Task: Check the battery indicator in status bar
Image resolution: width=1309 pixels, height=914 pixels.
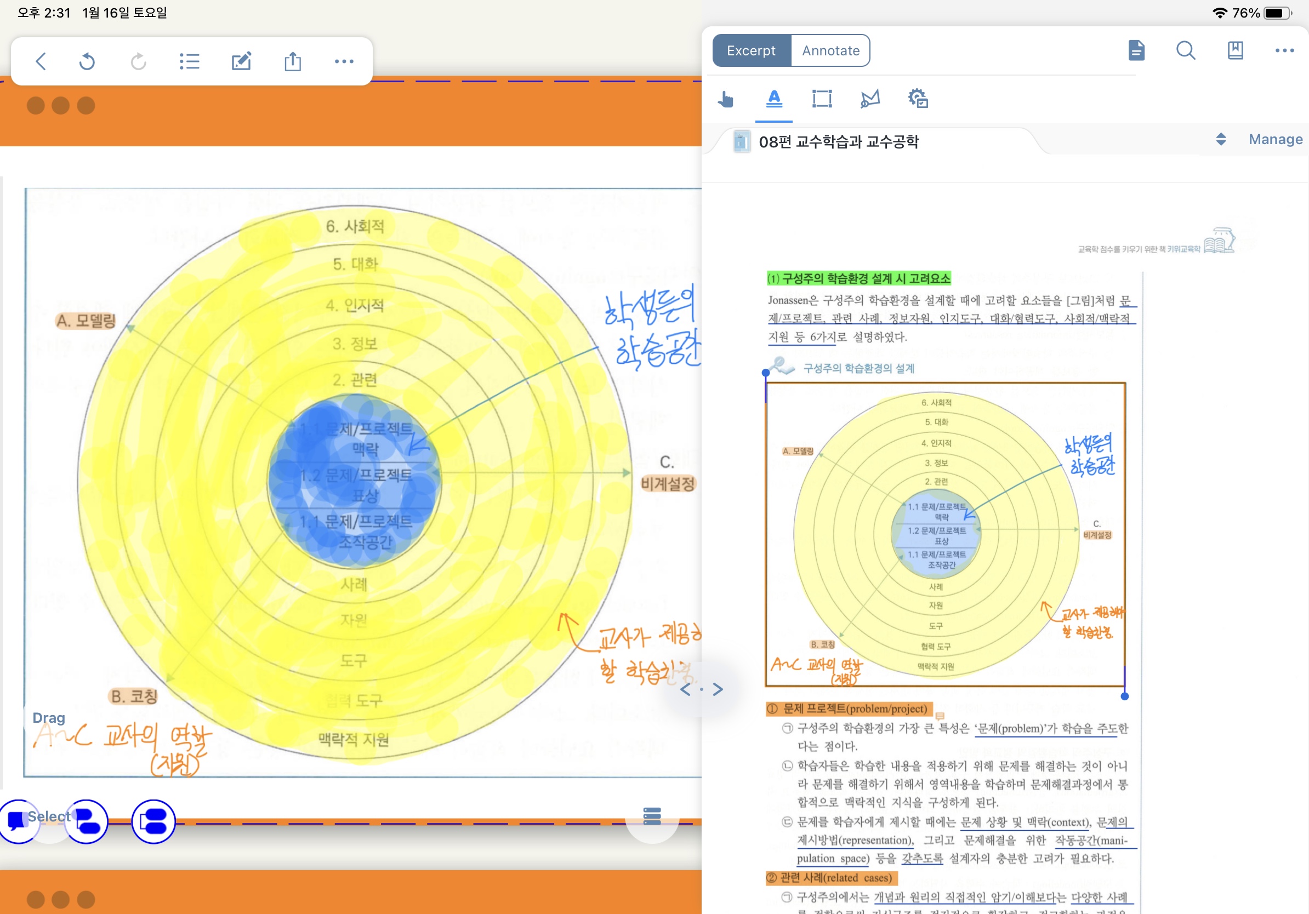Action: [1278, 13]
